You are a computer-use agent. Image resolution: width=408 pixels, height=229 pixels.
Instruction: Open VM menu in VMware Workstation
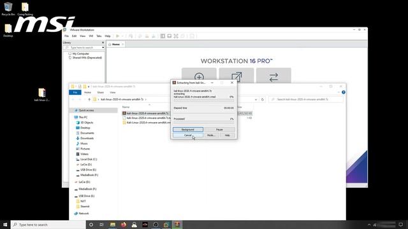pos(91,36)
